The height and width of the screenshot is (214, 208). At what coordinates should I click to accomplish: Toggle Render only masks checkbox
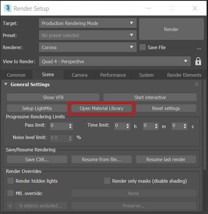point(107,181)
